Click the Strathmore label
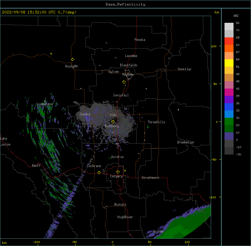This screenshot has height=246, width=251. [150, 178]
